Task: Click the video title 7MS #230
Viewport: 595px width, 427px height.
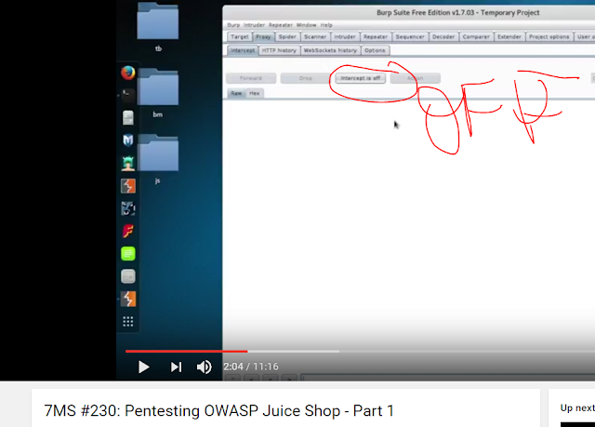Action: pos(219,411)
